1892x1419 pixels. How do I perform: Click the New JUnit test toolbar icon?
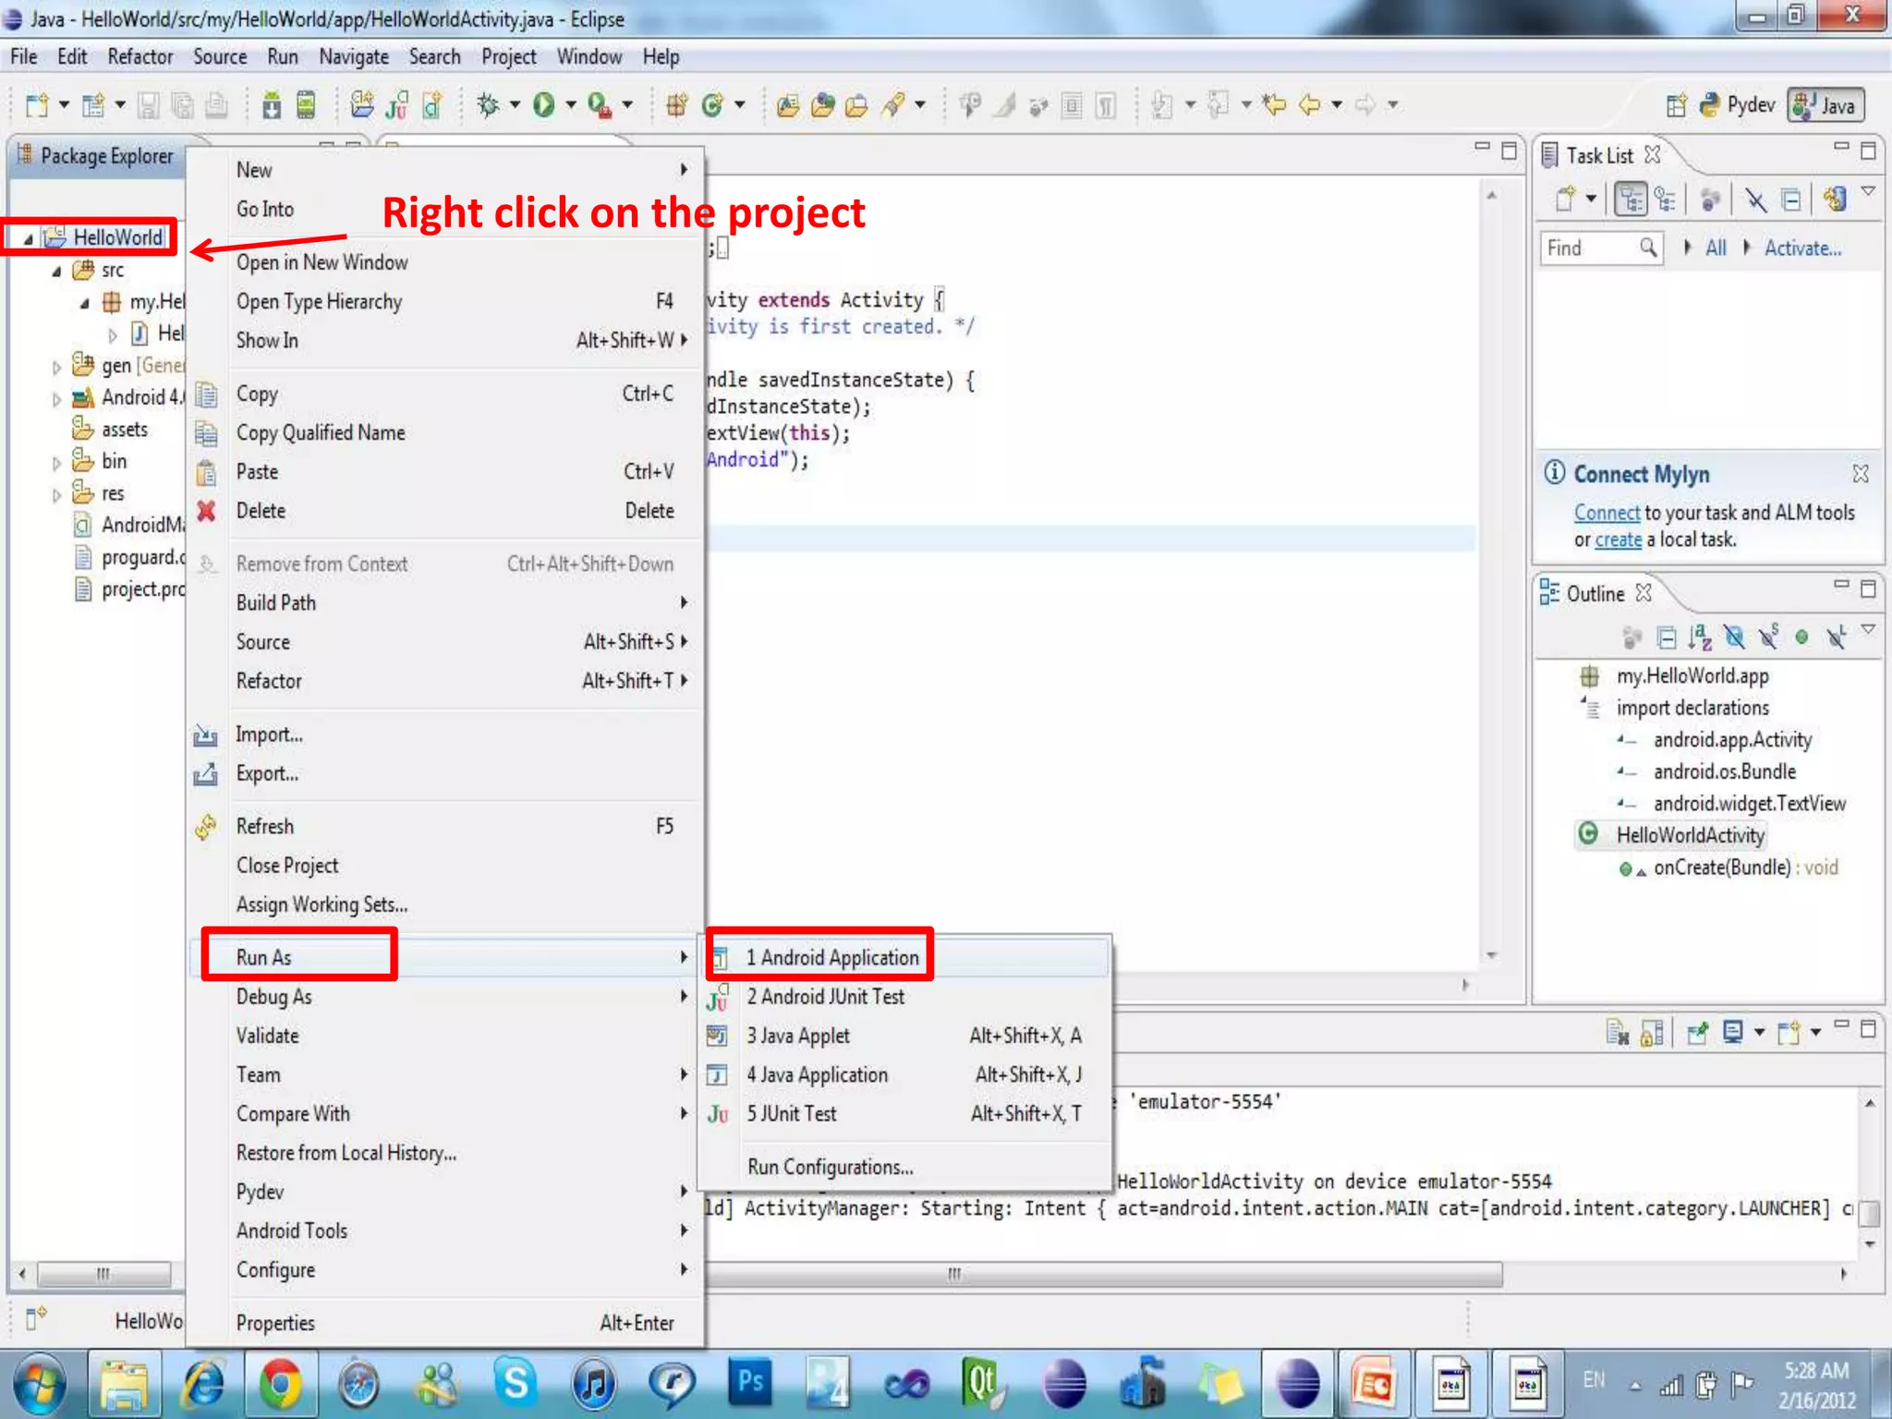pos(397,105)
